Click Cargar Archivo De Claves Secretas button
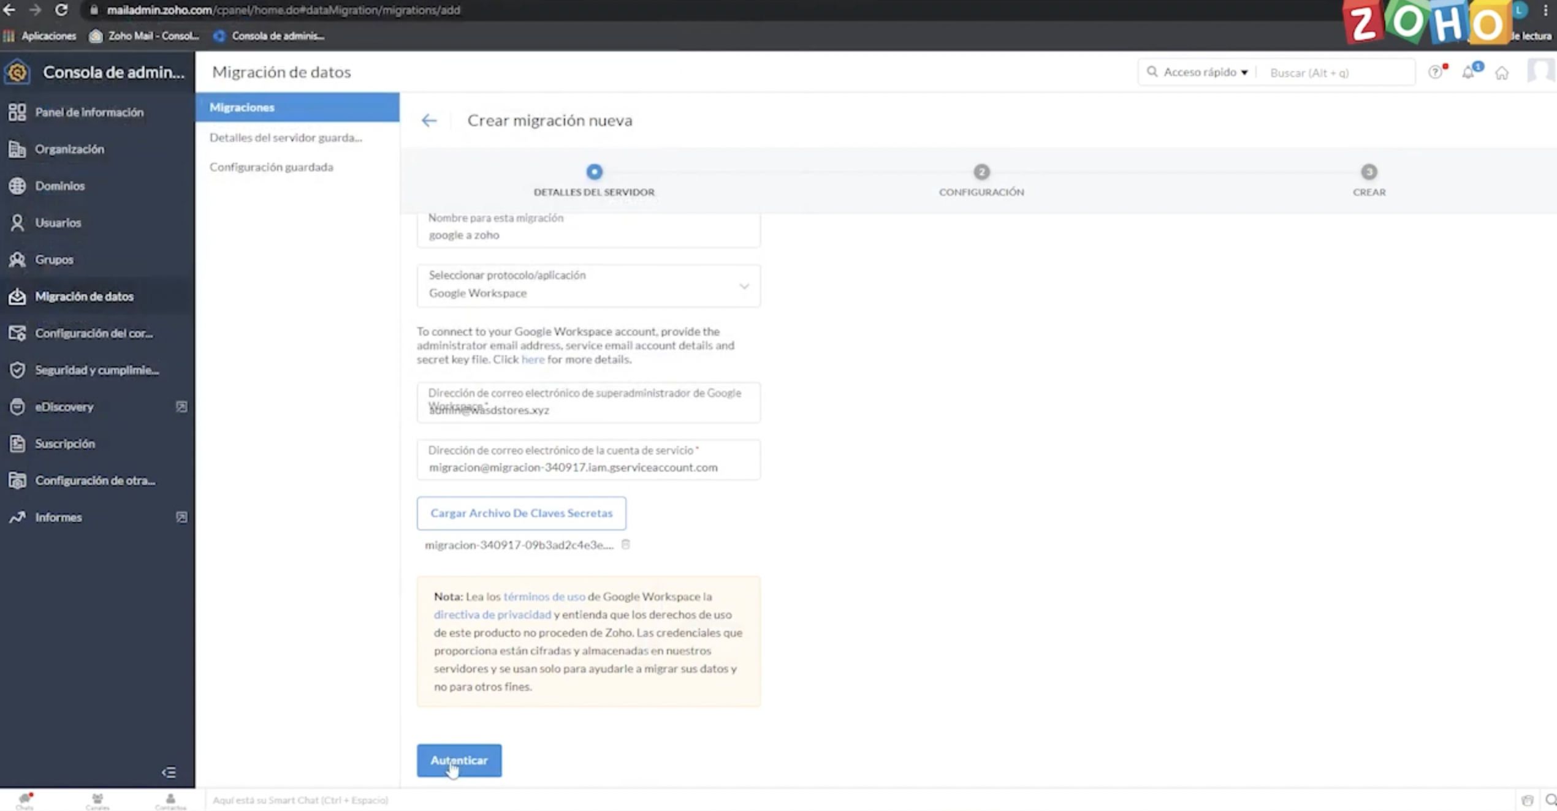The width and height of the screenshot is (1557, 811). (x=521, y=513)
